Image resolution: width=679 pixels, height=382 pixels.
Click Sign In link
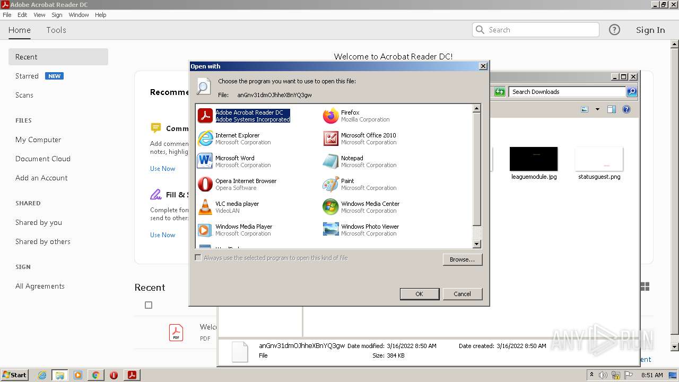click(x=650, y=30)
